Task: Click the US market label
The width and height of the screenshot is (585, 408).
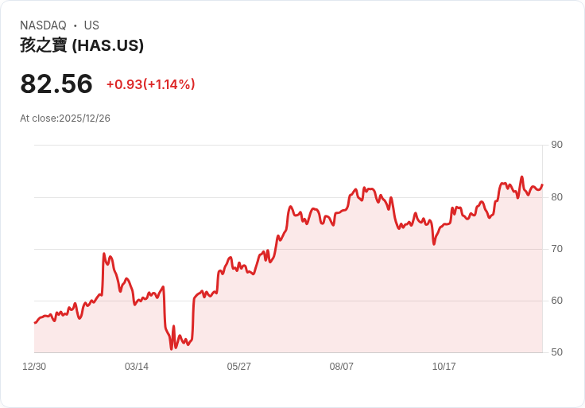Action: pyautogui.click(x=91, y=25)
